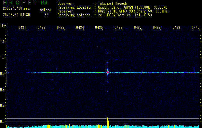Click the R820T2(RTL-SDR) receiver text

[x=133, y=11]
